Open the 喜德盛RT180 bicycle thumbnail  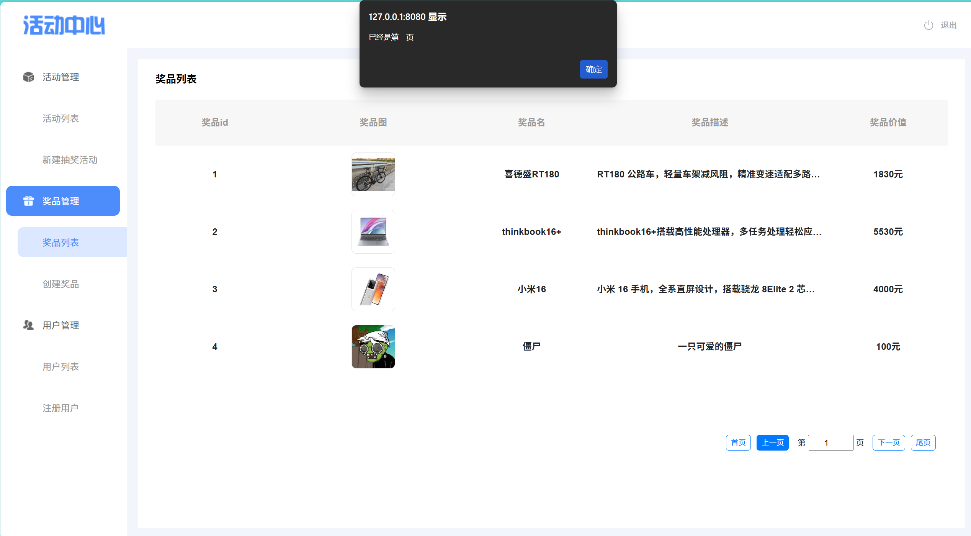[x=373, y=174]
